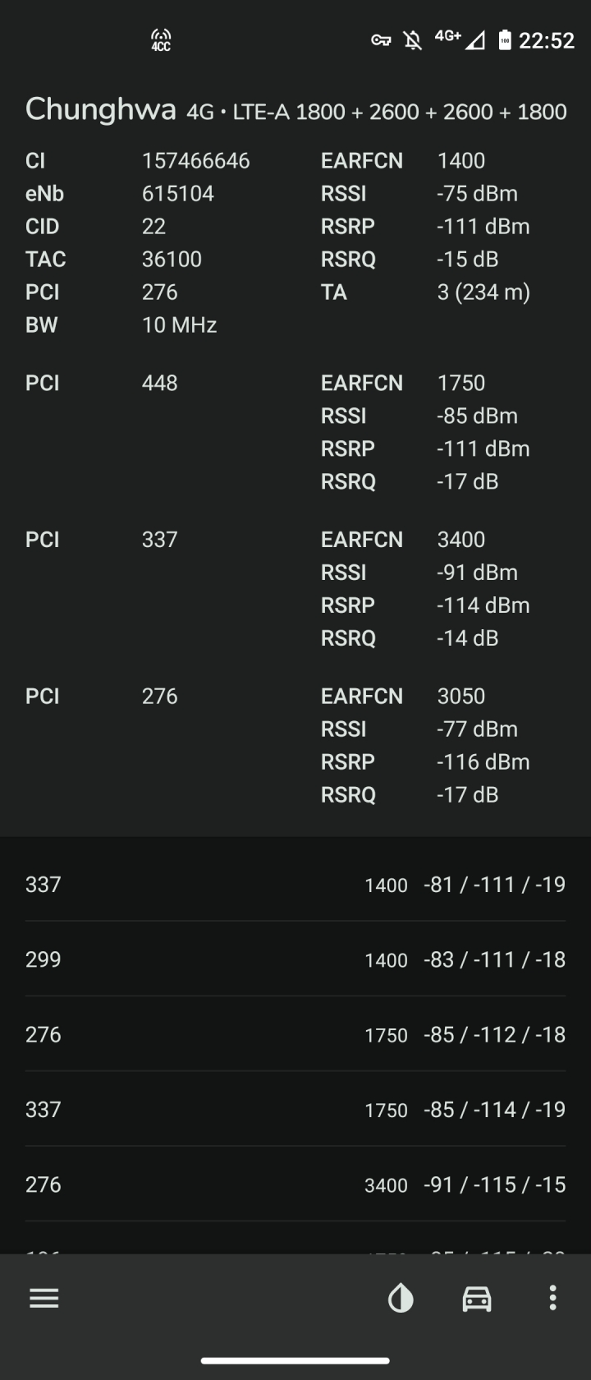Viewport: 591px width, 1380px height.
Task: Tap secondary carrier PCI 448 block
Action: pyautogui.click(x=295, y=432)
